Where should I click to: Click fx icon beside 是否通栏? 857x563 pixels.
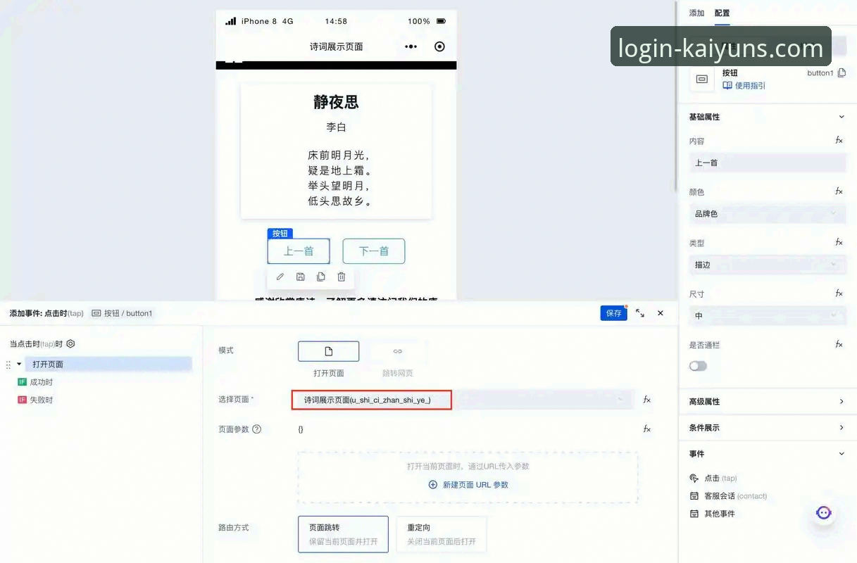coord(839,344)
